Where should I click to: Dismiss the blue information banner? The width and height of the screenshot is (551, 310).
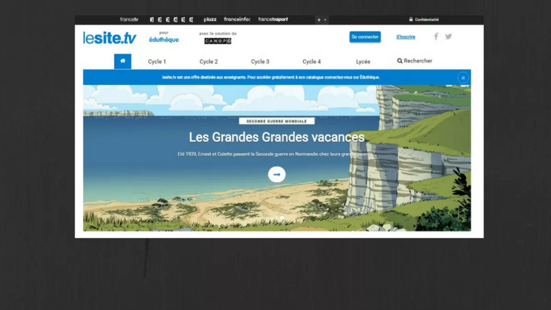coord(463,78)
